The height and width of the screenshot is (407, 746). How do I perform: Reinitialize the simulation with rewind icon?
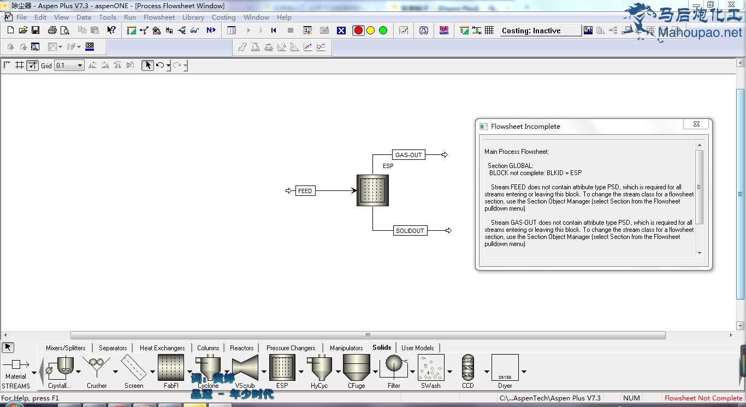tap(274, 31)
